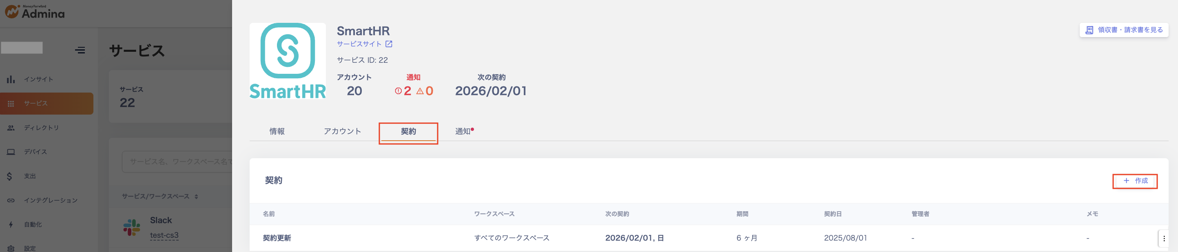Open the 通知 tab
1178x252 pixels.
point(463,131)
